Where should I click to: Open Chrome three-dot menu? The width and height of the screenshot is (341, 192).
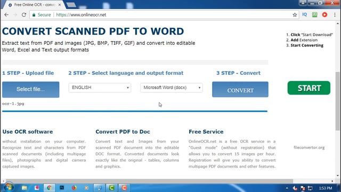(335, 14)
